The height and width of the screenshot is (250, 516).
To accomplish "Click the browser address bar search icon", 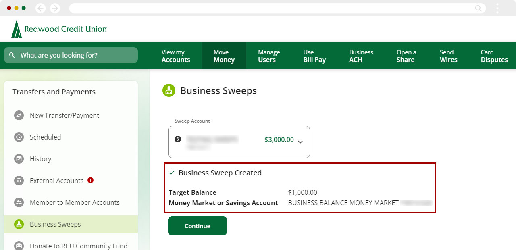I will pos(479,8).
